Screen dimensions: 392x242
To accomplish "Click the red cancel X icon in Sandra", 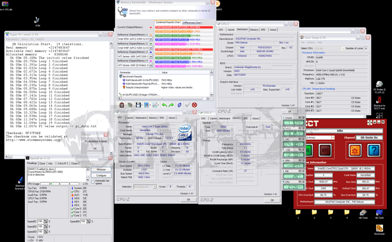I will pos(195,105).
